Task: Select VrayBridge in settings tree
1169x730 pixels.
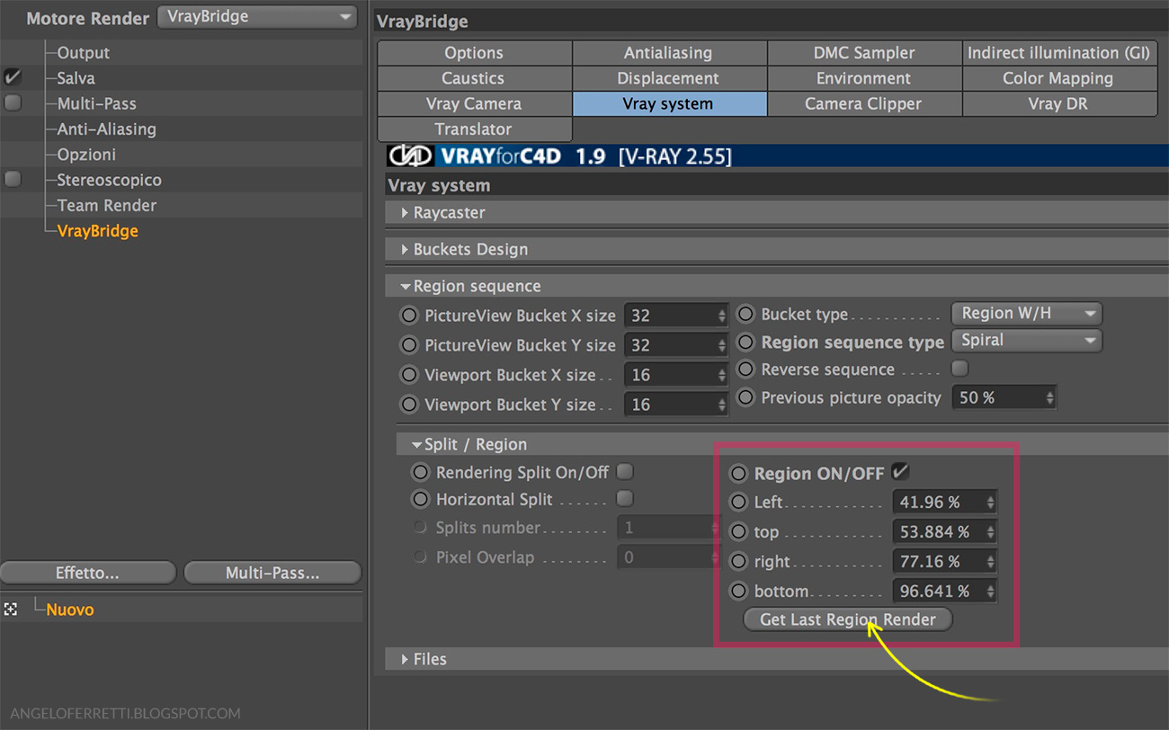Action: tap(97, 231)
